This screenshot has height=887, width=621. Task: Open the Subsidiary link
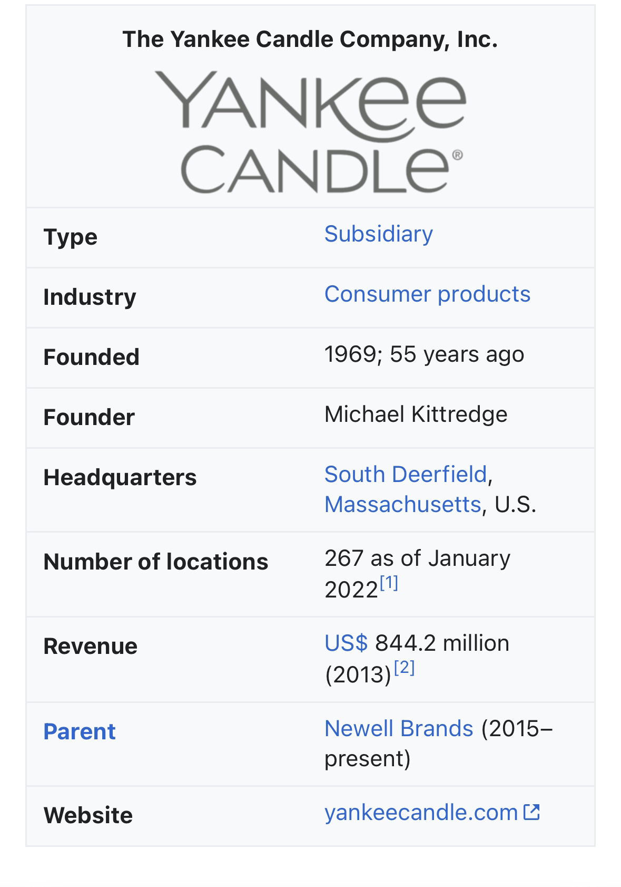coord(378,234)
